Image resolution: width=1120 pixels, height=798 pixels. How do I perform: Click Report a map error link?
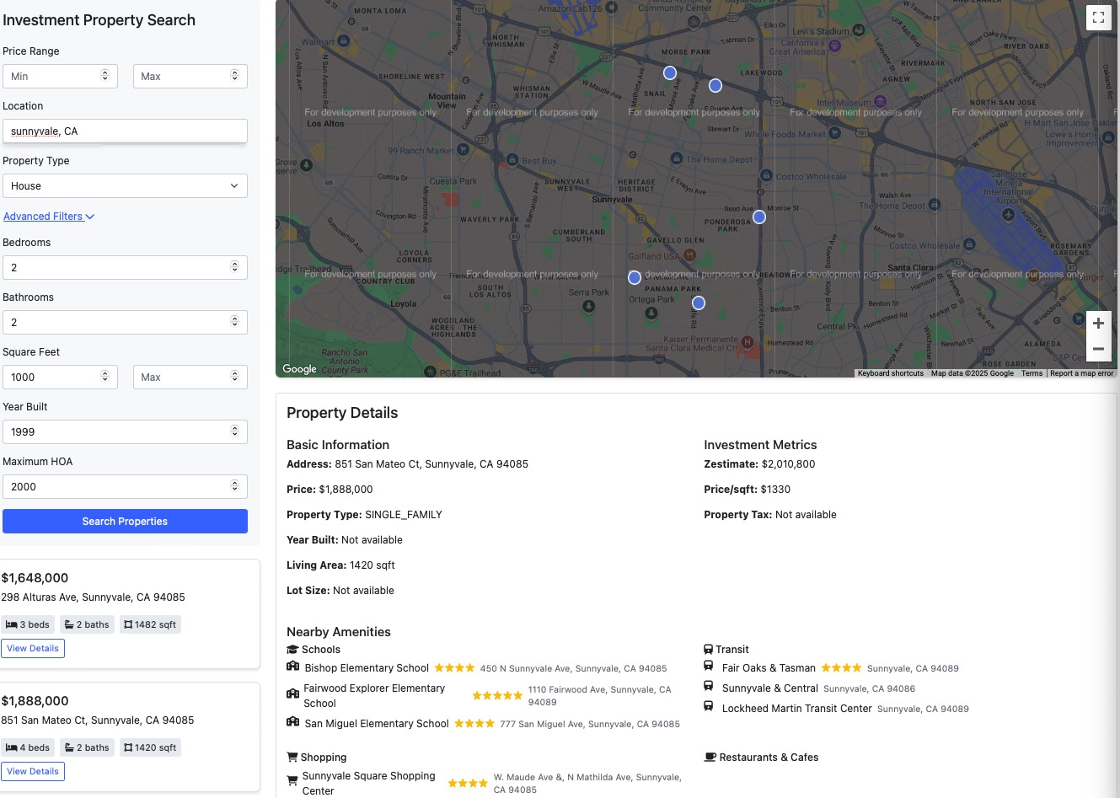coord(1082,373)
